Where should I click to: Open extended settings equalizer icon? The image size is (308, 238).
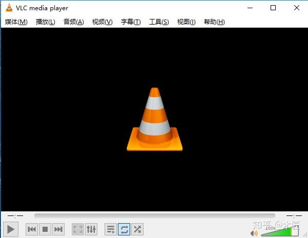coord(91,229)
